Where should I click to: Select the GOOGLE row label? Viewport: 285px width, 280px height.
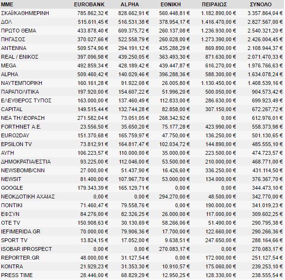[x=12, y=188]
